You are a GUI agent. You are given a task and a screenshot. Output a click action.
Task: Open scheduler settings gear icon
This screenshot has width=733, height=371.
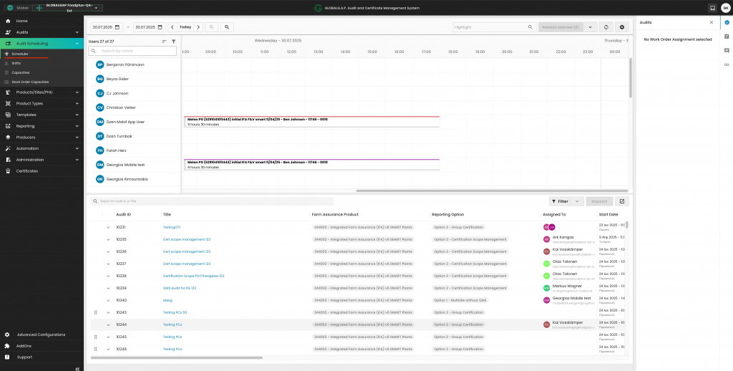tap(622, 26)
